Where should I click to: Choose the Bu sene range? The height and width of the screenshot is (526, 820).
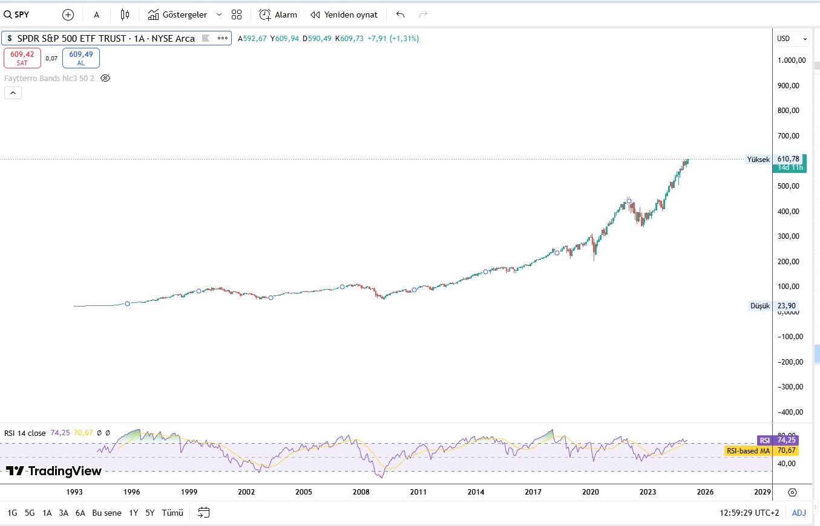click(107, 513)
